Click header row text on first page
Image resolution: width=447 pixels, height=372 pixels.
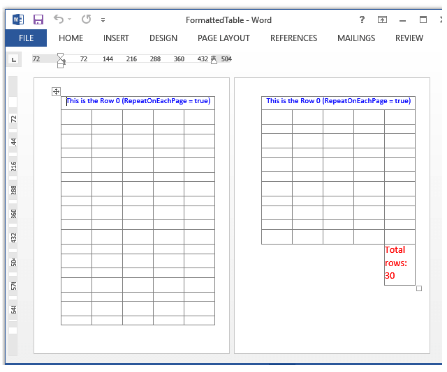(x=138, y=101)
